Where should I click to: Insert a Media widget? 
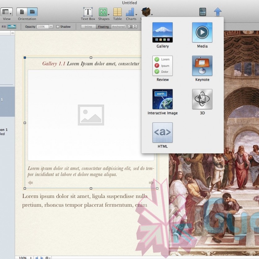202,33
